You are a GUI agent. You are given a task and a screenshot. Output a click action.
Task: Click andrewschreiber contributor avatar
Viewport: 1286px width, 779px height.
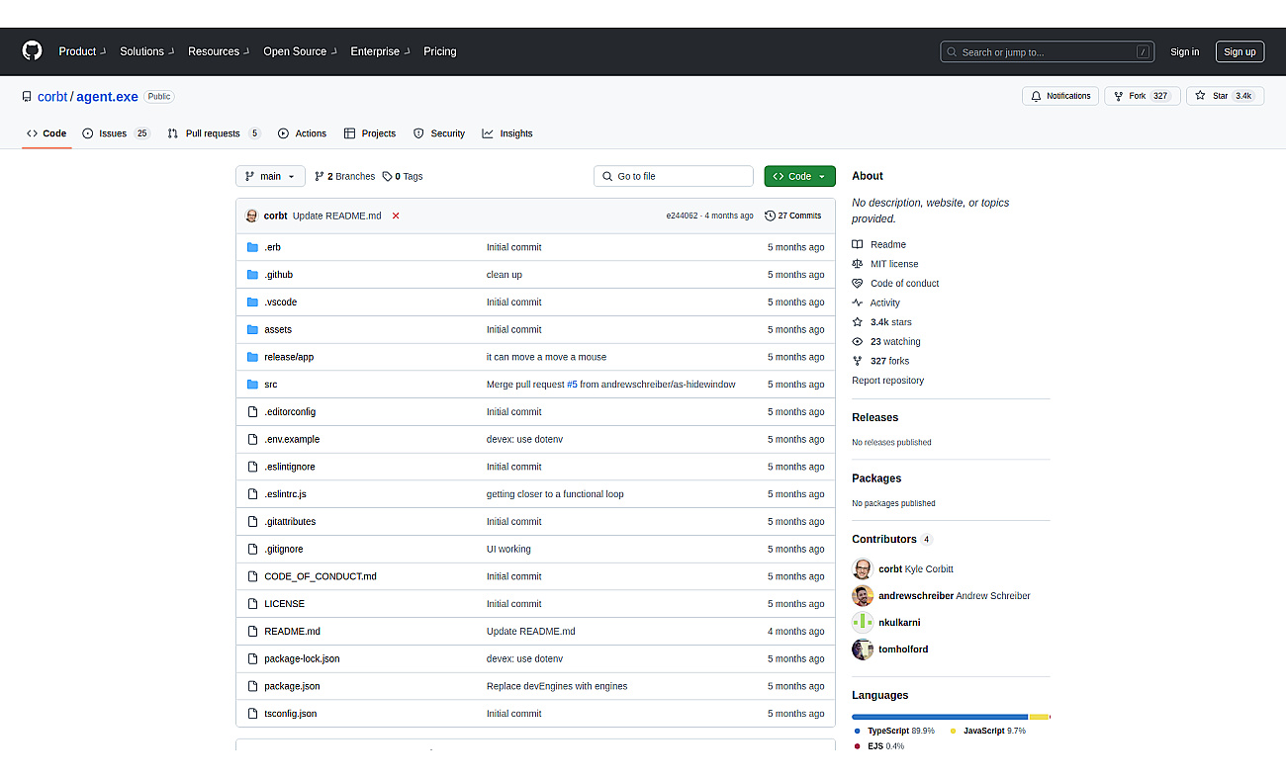(x=863, y=596)
